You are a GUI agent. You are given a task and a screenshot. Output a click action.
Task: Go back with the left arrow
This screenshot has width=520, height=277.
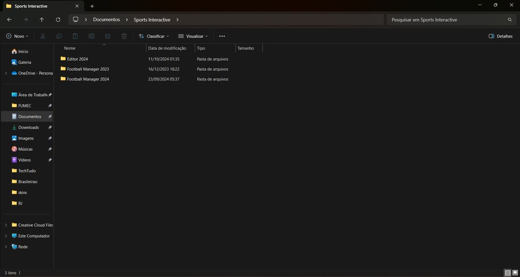[x=10, y=20]
